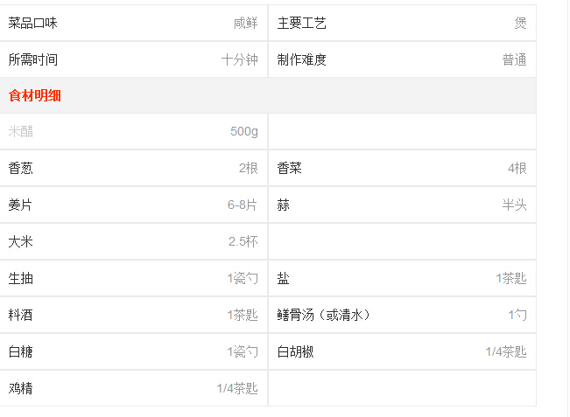Click the 鳝骨汤（或清水） entry

[323, 315]
